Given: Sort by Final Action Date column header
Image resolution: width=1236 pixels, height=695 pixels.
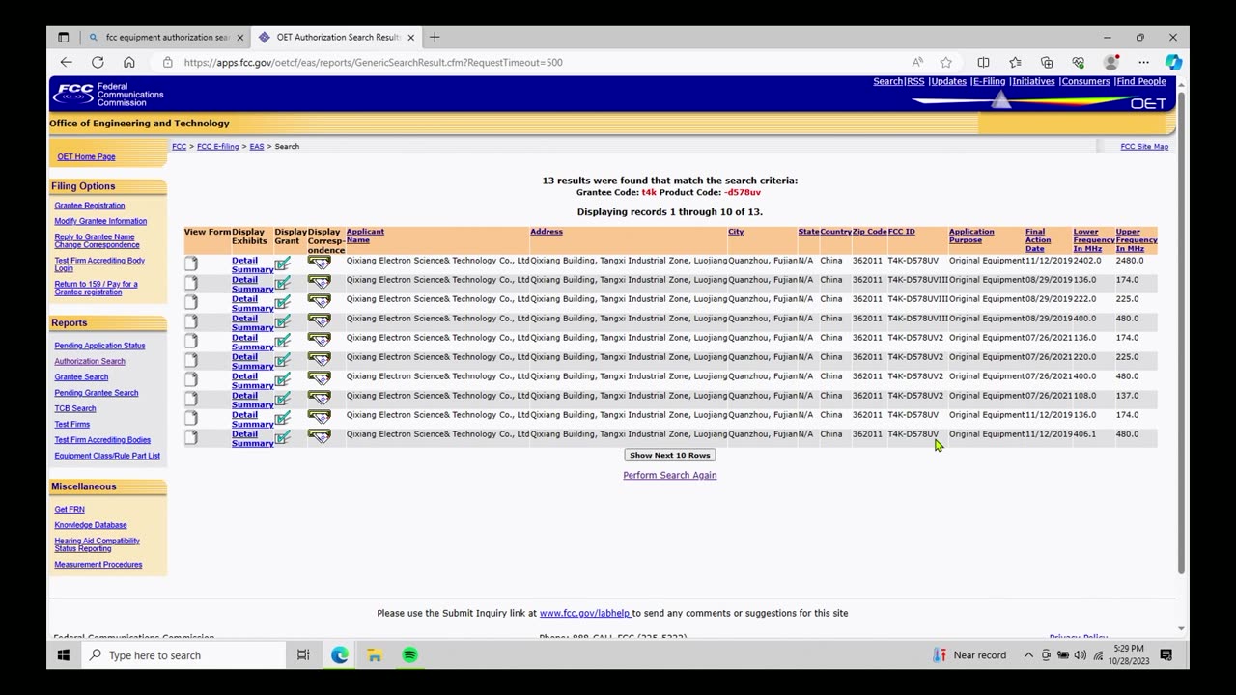Looking at the screenshot, I should (x=1038, y=240).
